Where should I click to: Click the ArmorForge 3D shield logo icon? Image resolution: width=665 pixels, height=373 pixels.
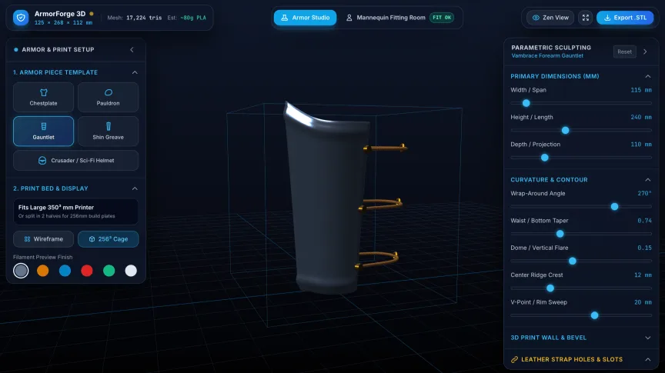[21, 18]
